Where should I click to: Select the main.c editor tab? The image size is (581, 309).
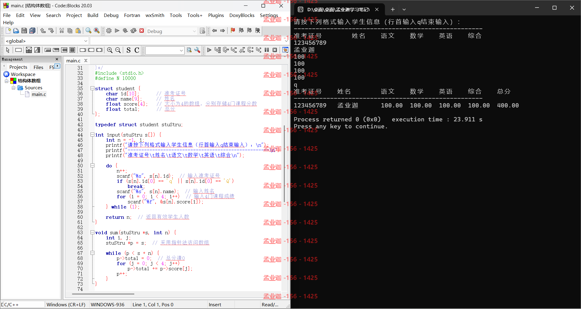click(x=74, y=61)
